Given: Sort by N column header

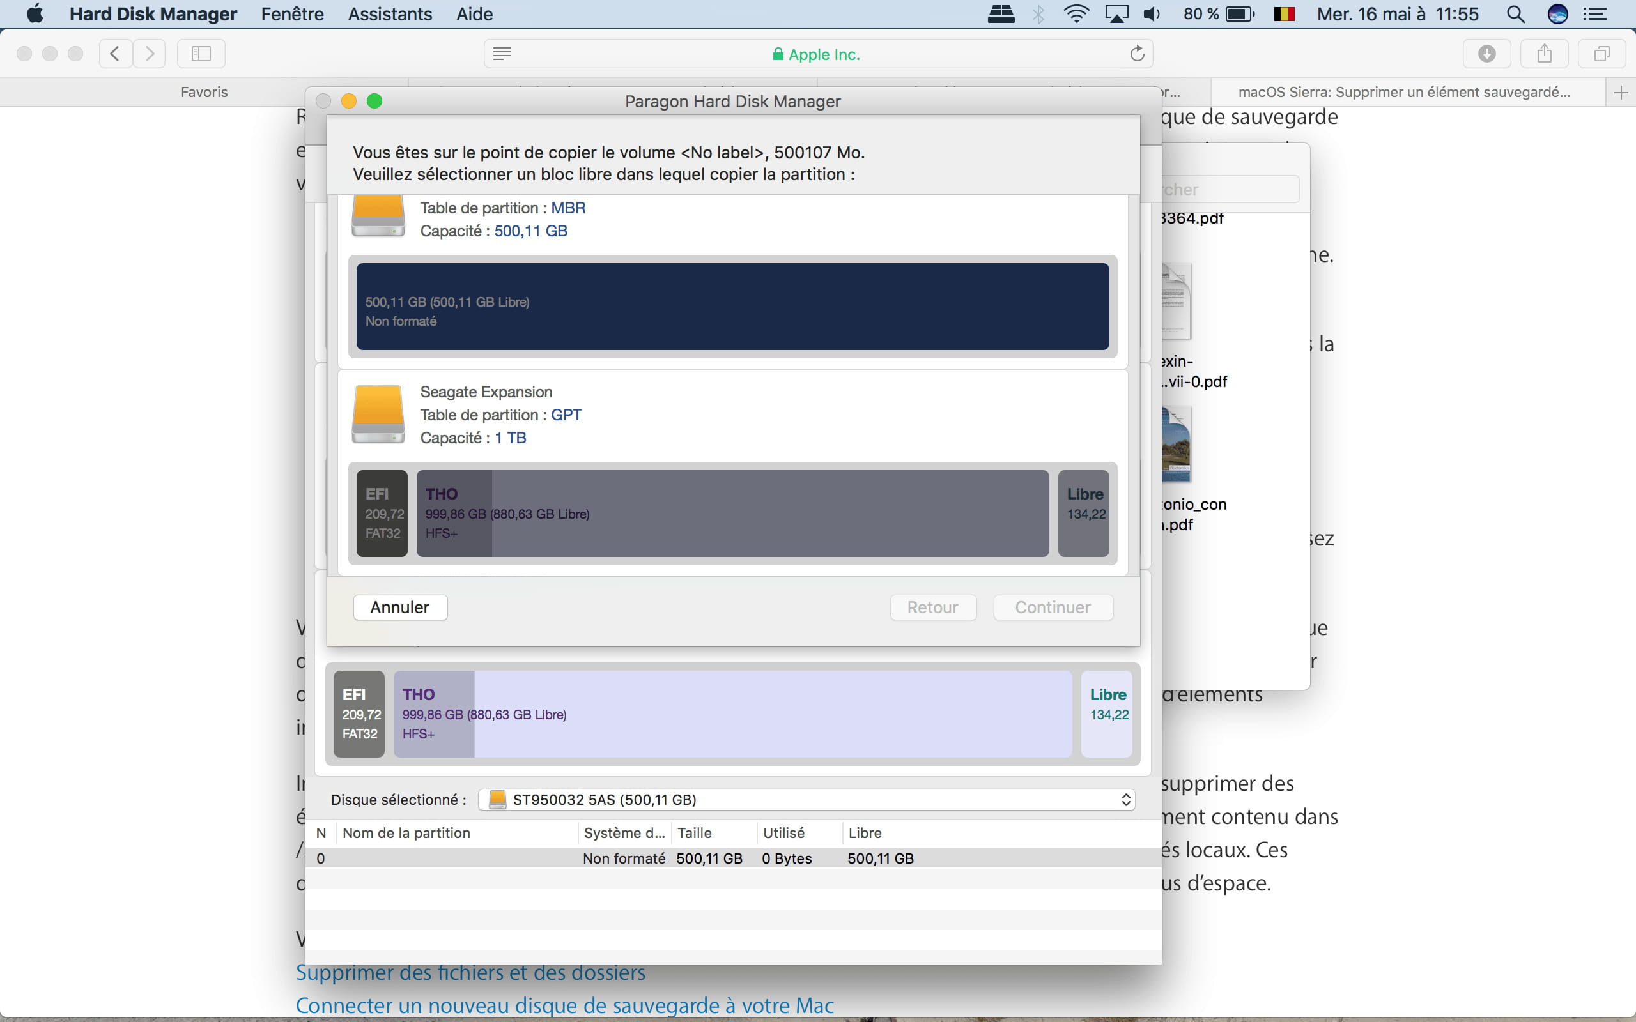Looking at the screenshot, I should [321, 833].
